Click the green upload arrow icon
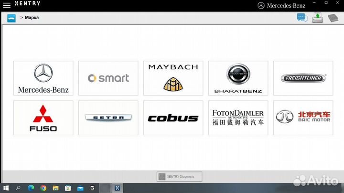 pyautogui.click(x=317, y=18)
